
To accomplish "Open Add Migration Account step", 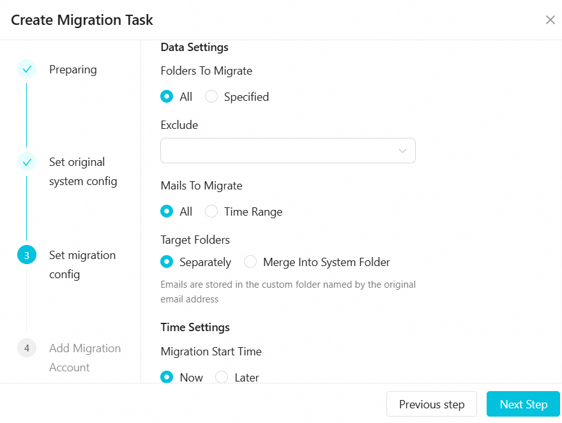I will [x=84, y=357].
